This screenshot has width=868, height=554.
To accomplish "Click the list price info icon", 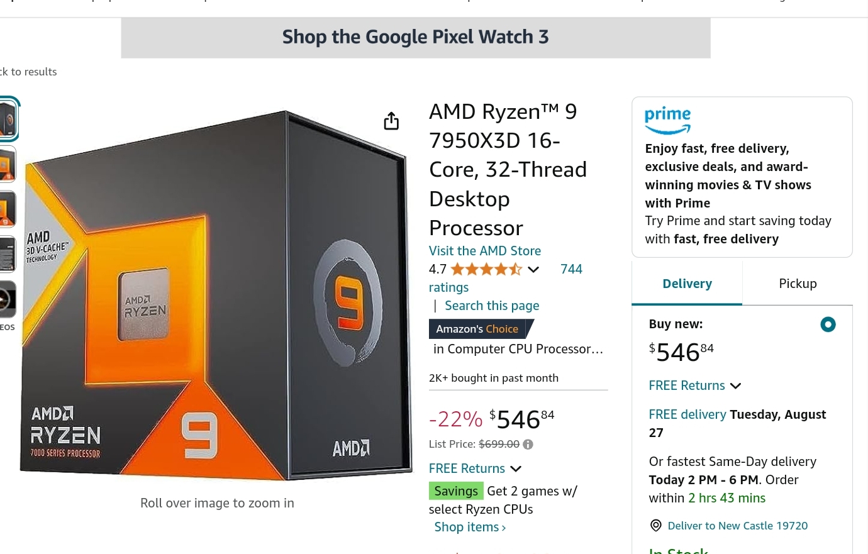I will pyautogui.click(x=528, y=445).
